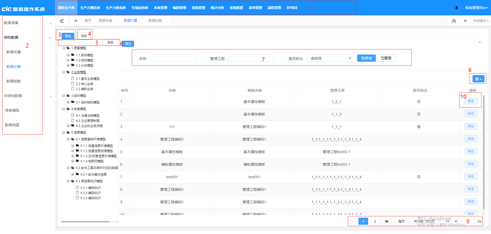Open folder icon of 1.1.目标模型

[x=73, y=55]
